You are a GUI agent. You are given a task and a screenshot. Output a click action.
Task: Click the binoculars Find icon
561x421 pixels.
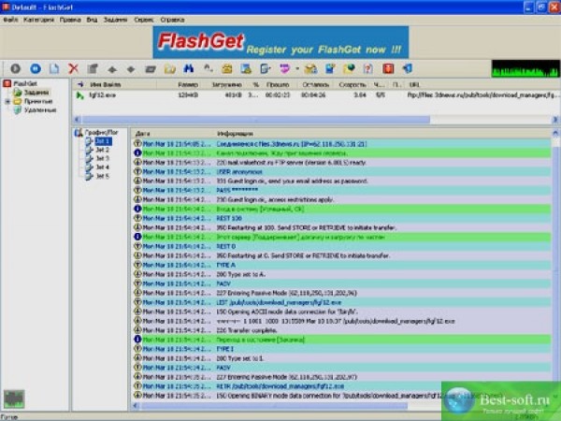[x=189, y=68]
